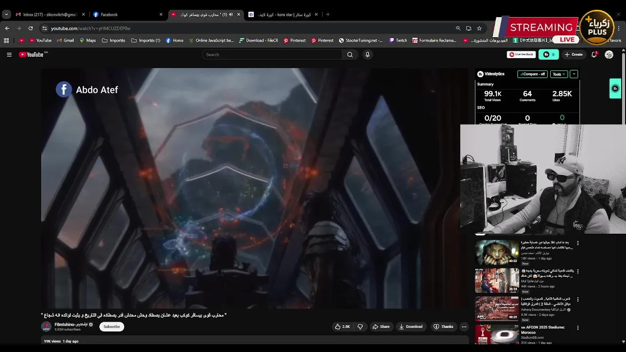626x352 pixels.
Task: Open the StocterTuning.net bookmark
Action: click(x=360, y=41)
